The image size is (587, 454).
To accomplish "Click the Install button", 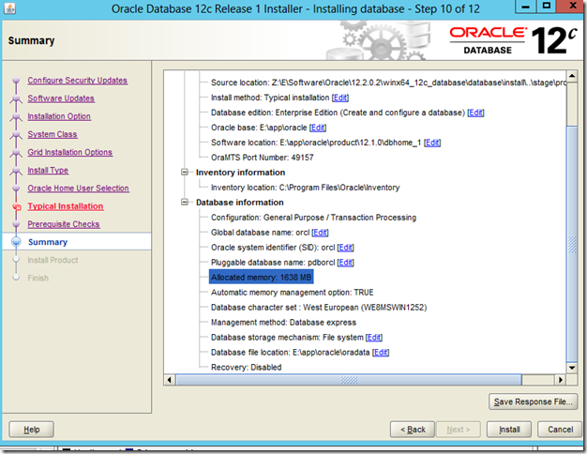I will pyautogui.click(x=509, y=430).
